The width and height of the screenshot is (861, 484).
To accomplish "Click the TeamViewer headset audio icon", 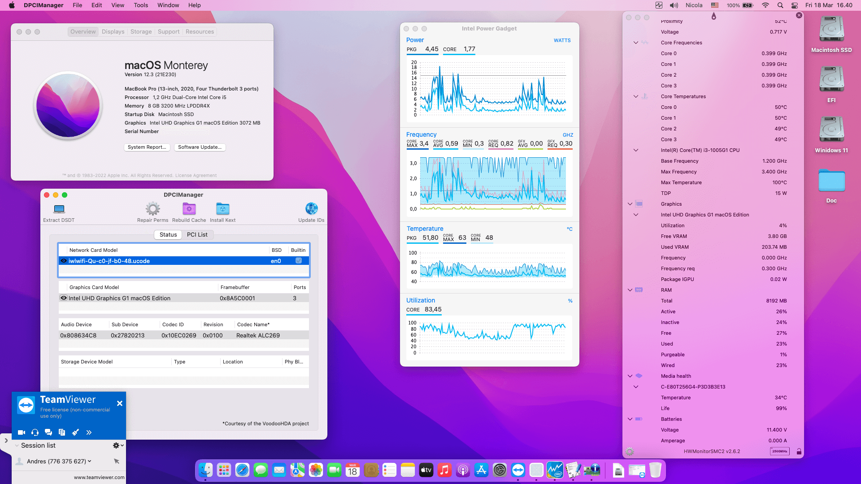I will tap(35, 432).
